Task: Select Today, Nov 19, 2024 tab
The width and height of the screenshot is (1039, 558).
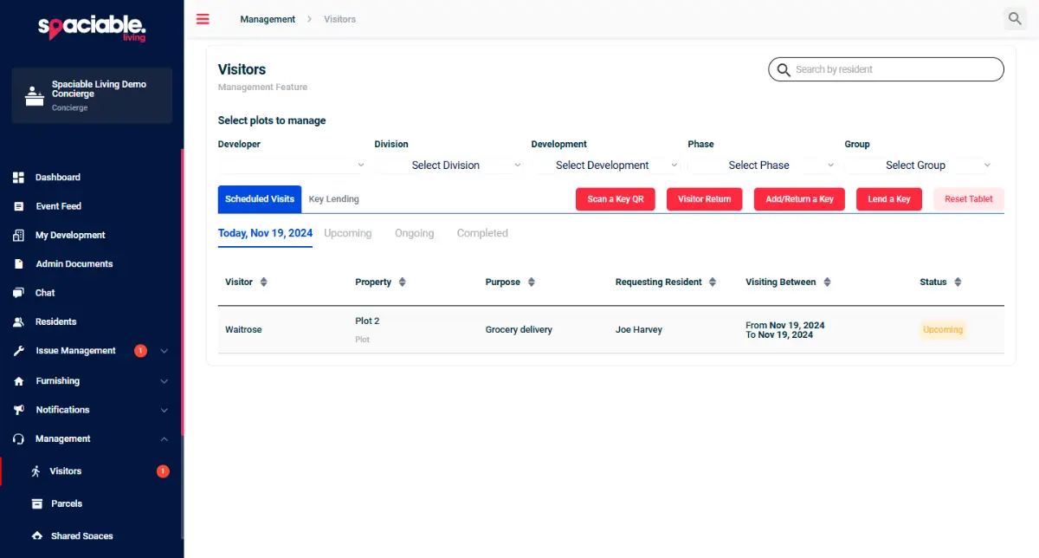Action: pos(265,234)
